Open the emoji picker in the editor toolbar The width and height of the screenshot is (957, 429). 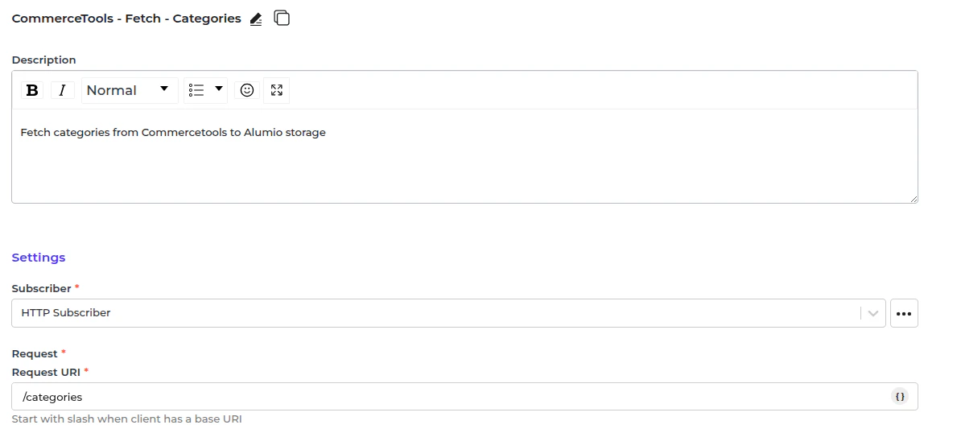[247, 90]
